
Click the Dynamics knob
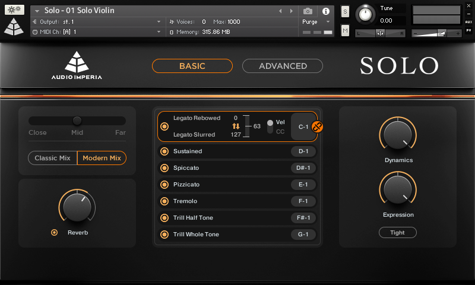click(x=398, y=135)
